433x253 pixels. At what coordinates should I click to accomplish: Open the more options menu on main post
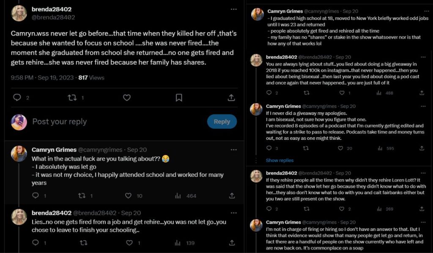click(x=233, y=9)
